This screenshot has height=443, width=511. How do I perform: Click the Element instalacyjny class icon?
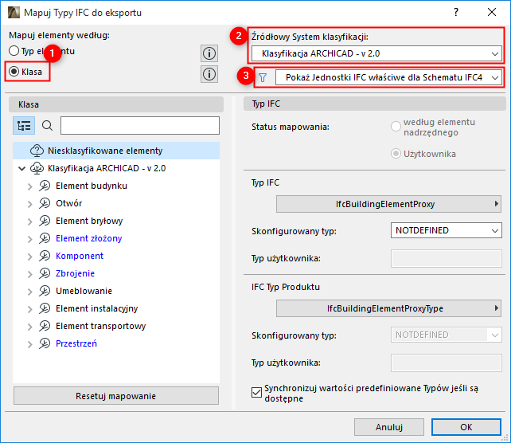point(45,308)
